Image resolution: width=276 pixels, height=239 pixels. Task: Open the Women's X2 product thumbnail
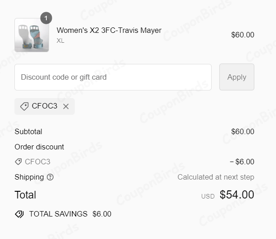[x=32, y=35]
